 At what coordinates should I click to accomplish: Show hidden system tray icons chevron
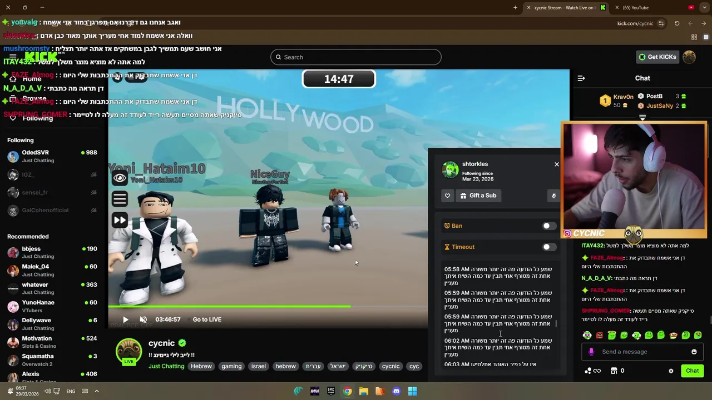pos(96,391)
